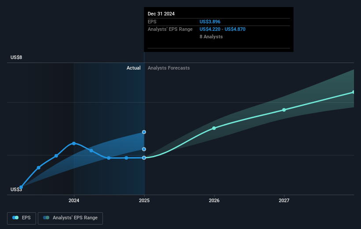Click the 2027 forecast EPS data point
Screen dimensions: 361x229
coord(284,110)
